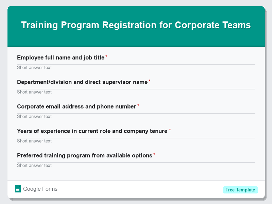Click the Free Template button
272x204 pixels.
pyautogui.click(x=240, y=190)
